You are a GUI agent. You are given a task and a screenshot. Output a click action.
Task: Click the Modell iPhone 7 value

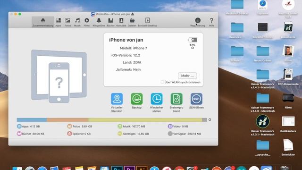140,48
